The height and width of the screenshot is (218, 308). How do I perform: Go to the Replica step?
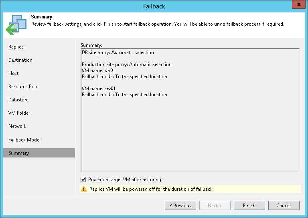coord(16,47)
